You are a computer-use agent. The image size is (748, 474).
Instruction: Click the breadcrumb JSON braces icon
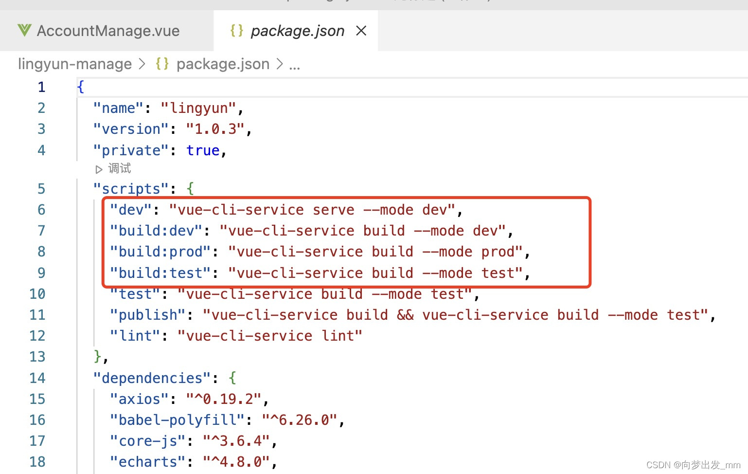(162, 64)
